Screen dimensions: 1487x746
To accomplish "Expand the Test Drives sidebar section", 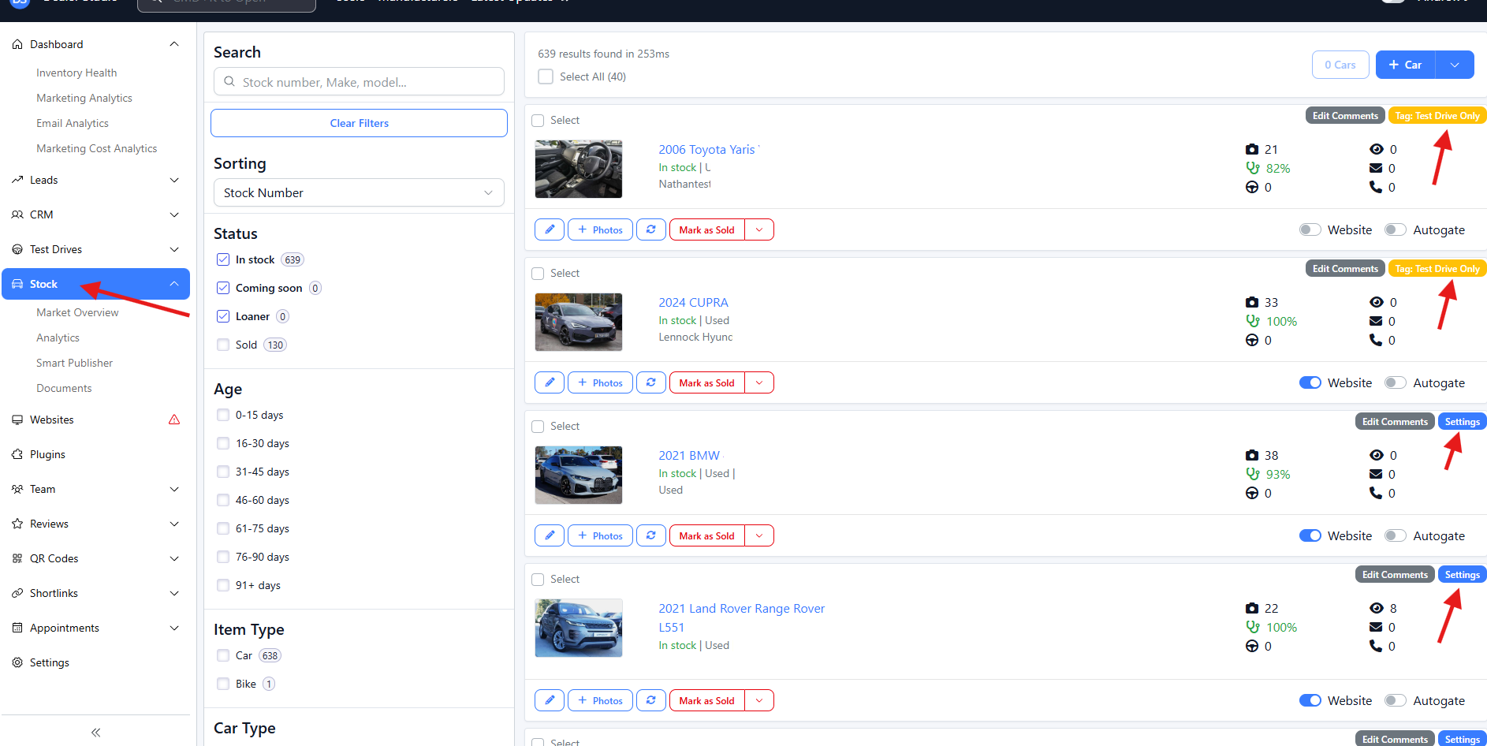I will (174, 249).
